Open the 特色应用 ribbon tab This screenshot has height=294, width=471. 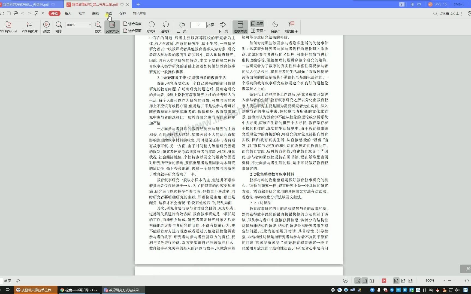tap(140, 13)
